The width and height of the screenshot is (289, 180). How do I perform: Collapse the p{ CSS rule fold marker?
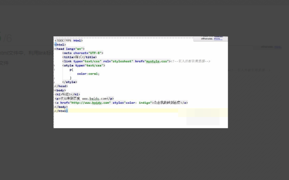54,70
